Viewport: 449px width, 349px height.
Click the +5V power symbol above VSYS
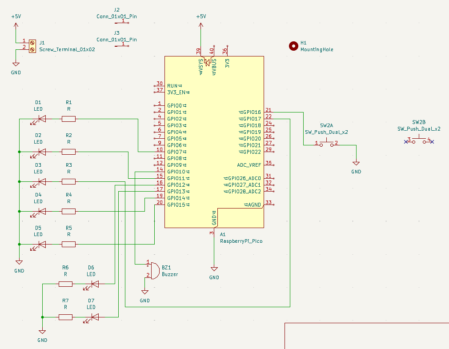click(201, 26)
